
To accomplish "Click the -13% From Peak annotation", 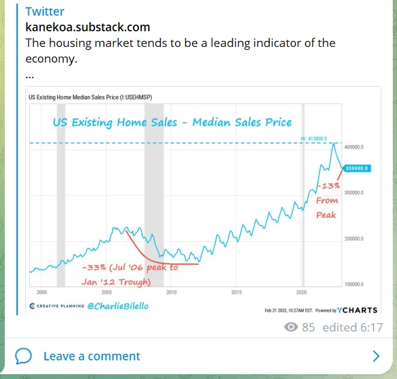I will 328,200.
